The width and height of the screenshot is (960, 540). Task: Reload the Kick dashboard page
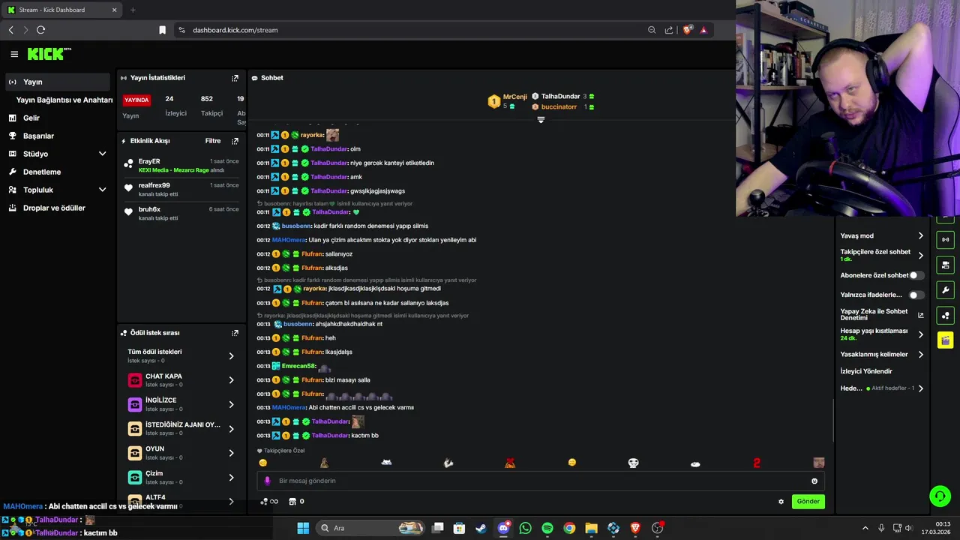(40, 30)
